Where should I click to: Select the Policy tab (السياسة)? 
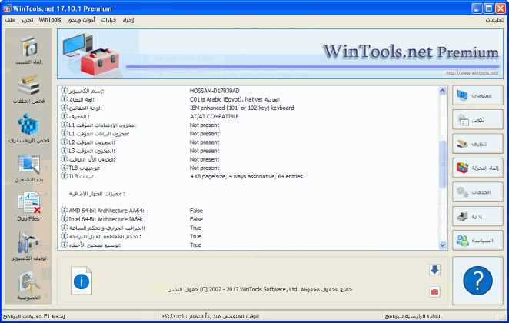click(x=477, y=241)
